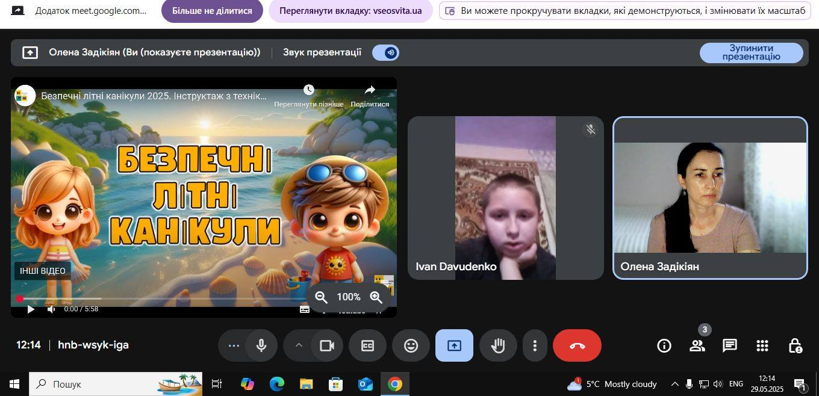
Task: Click YouTube 'Переглянути пізніше' clock icon
Action: (309, 90)
